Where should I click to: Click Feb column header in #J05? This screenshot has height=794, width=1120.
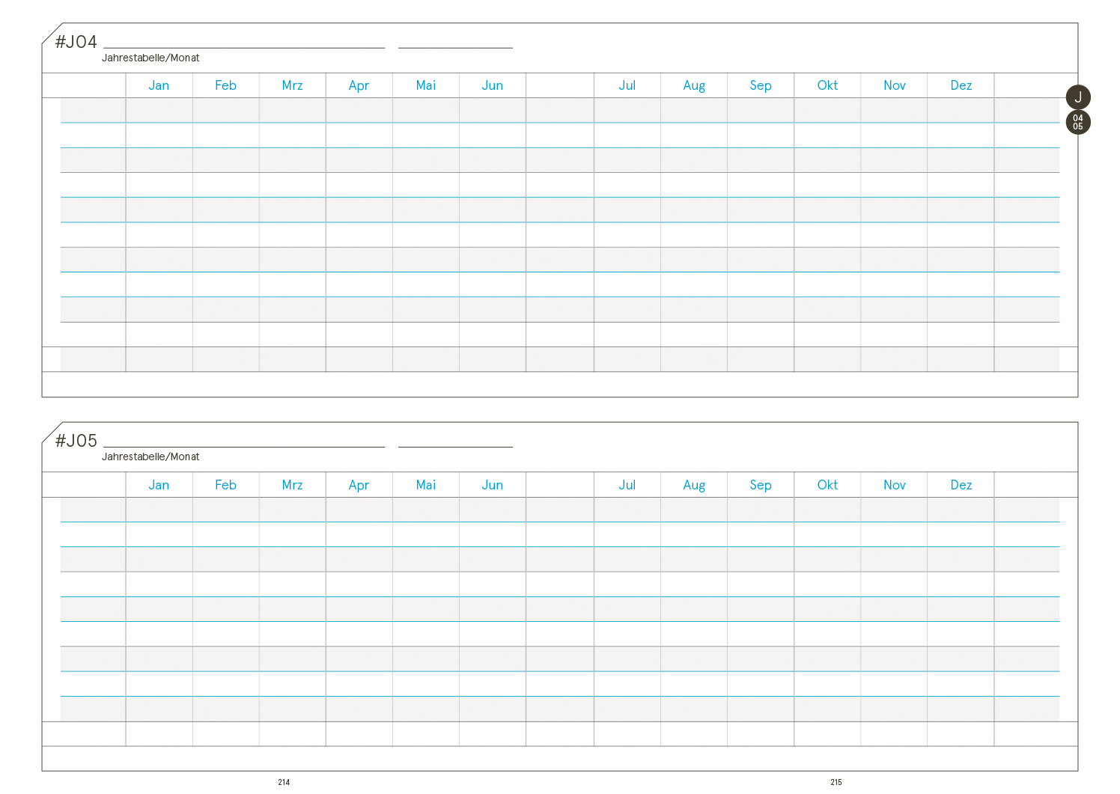click(225, 485)
